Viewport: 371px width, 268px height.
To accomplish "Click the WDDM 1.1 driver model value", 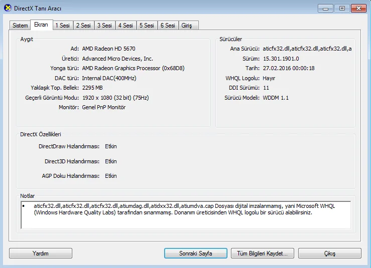I will pyautogui.click(x=276, y=98).
